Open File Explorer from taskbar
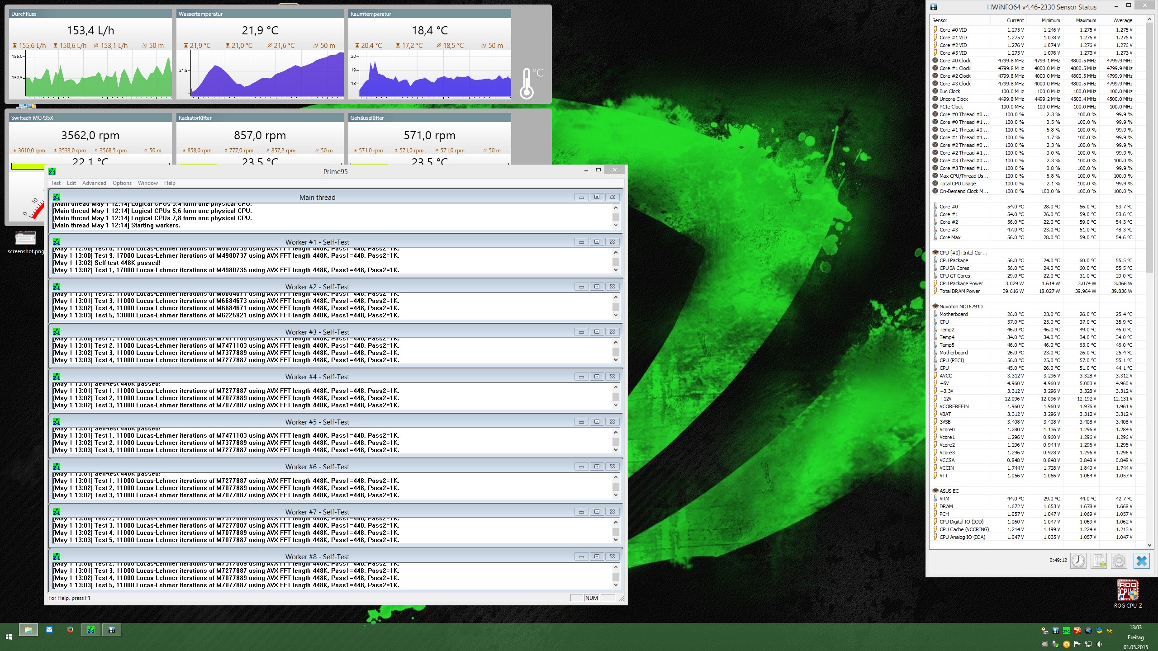The width and height of the screenshot is (1158, 651). (x=28, y=630)
